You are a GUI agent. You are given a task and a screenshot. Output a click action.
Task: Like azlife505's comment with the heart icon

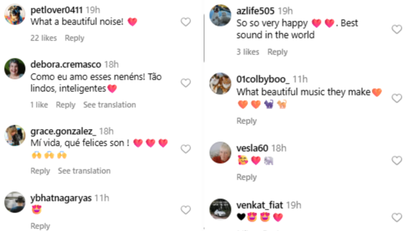(397, 30)
